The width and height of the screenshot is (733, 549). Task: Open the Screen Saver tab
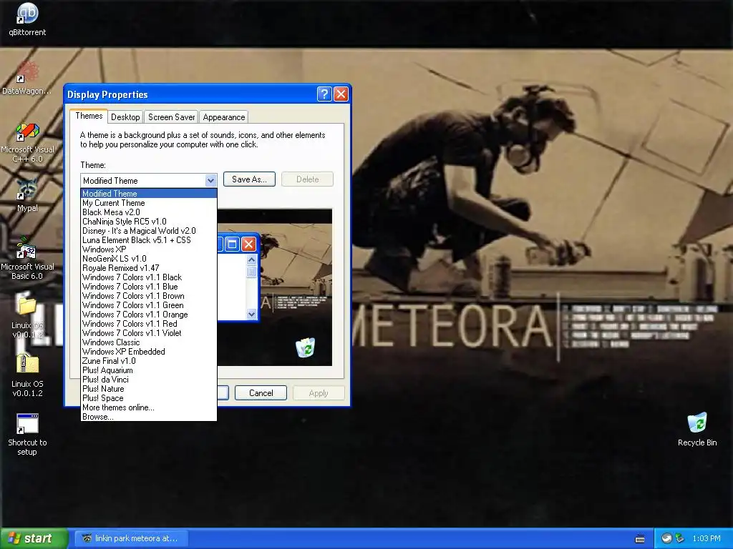[x=172, y=117]
